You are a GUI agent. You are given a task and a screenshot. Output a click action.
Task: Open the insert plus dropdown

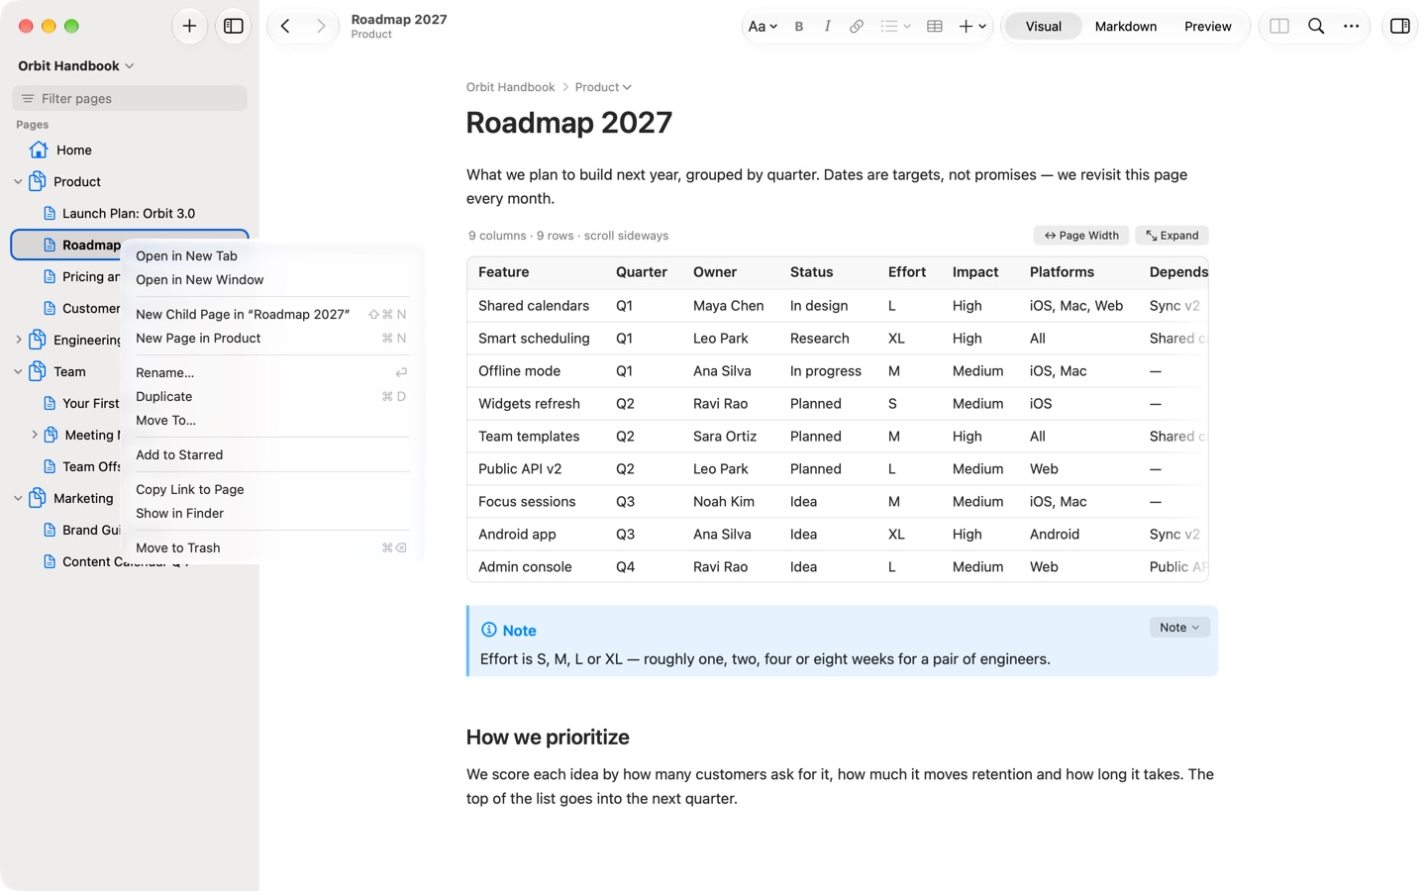[x=972, y=27]
